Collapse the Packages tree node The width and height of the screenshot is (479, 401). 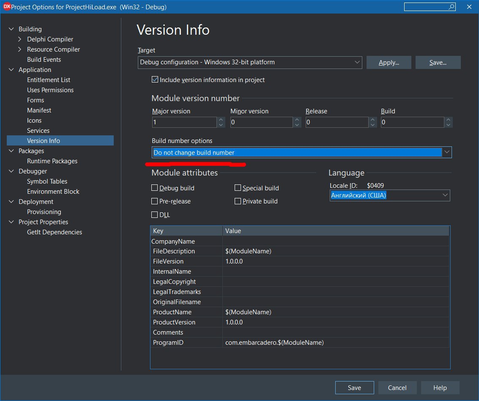pyautogui.click(x=11, y=151)
